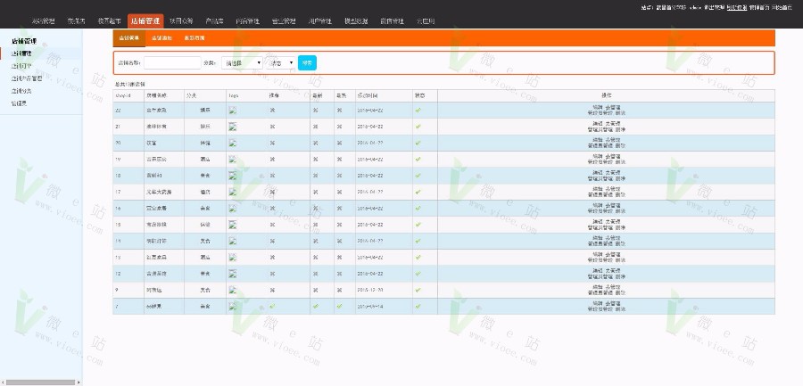Open the 店铺订单 sidebar item
The height and width of the screenshot is (386, 803).
(21, 66)
